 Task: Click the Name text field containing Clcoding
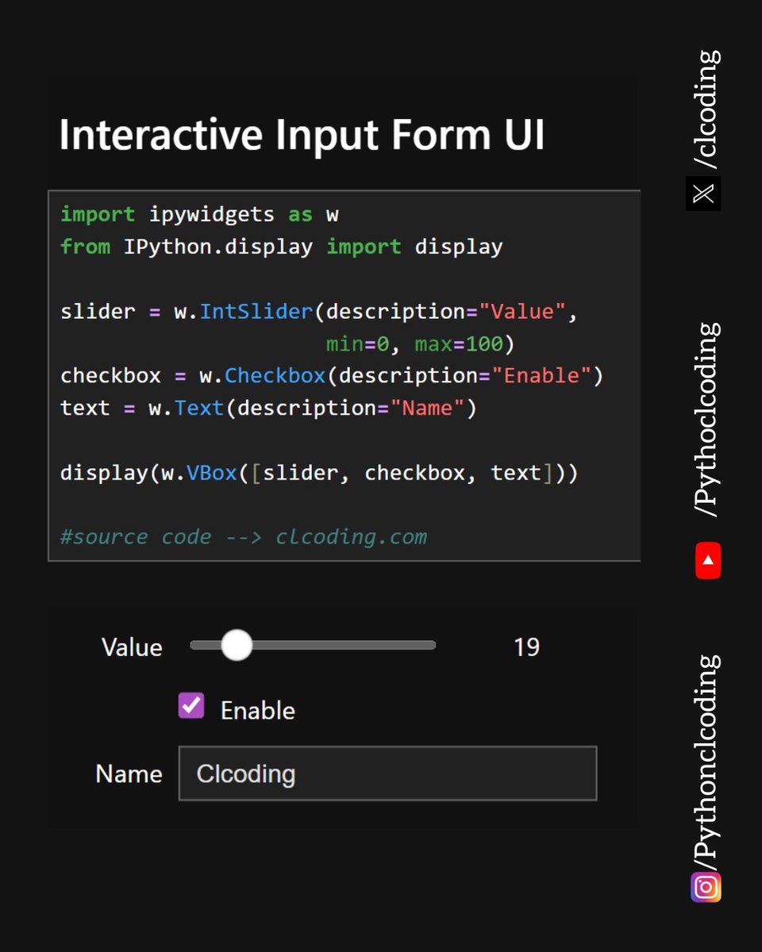387,773
